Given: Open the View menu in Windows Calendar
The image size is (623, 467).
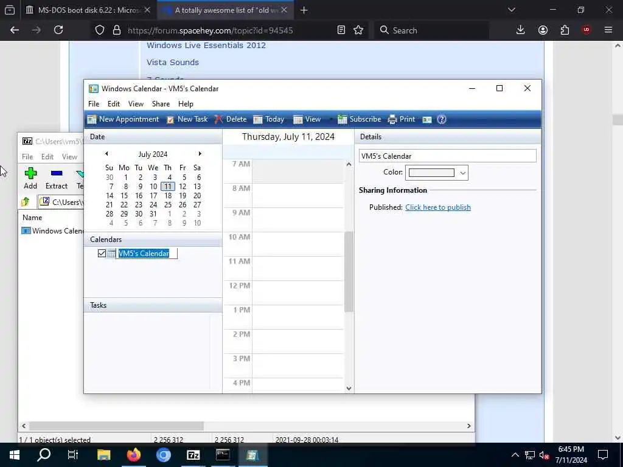Looking at the screenshot, I should tap(136, 103).
